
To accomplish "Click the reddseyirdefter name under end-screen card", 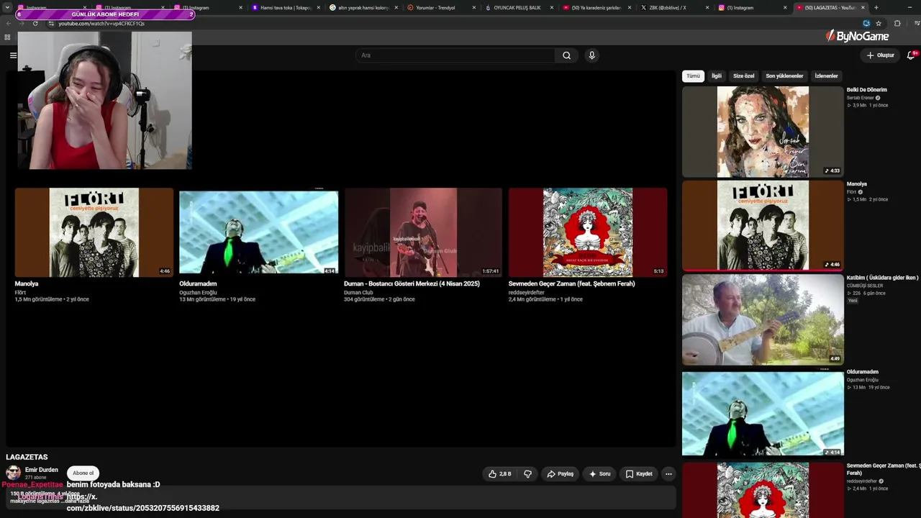I will [527, 293].
